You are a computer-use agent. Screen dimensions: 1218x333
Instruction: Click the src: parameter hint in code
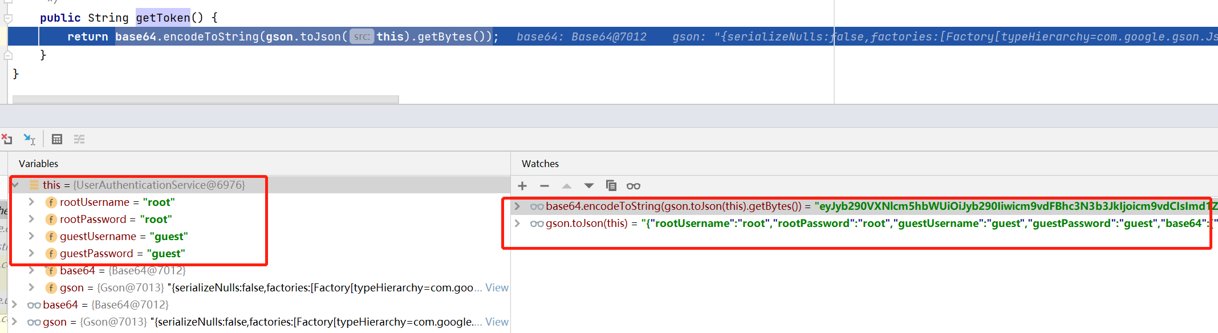pos(362,36)
